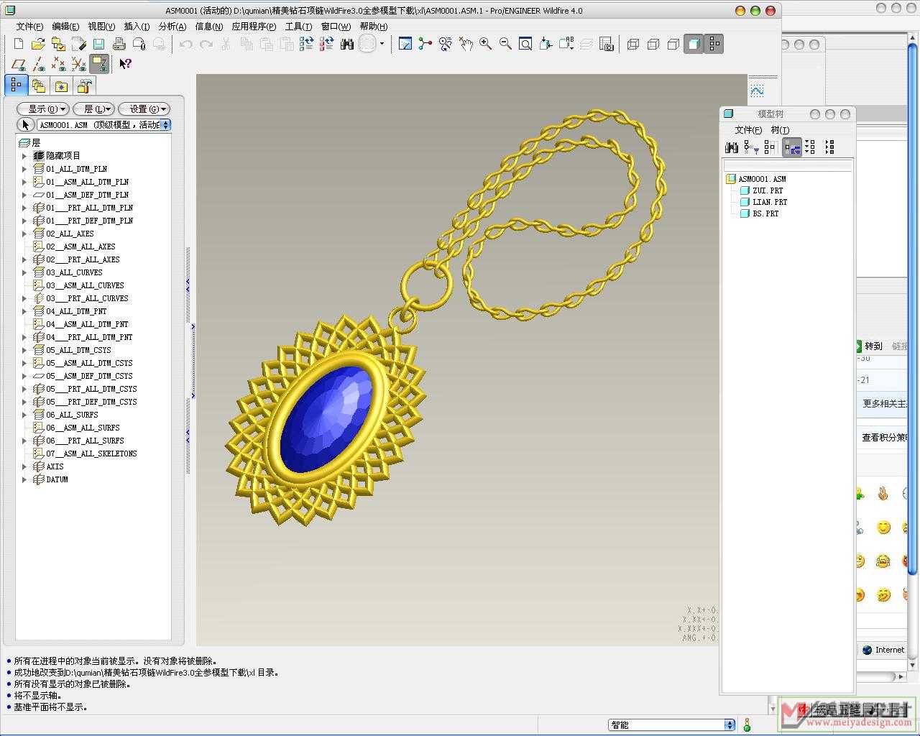Click the What's This help cursor icon

[125, 64]
